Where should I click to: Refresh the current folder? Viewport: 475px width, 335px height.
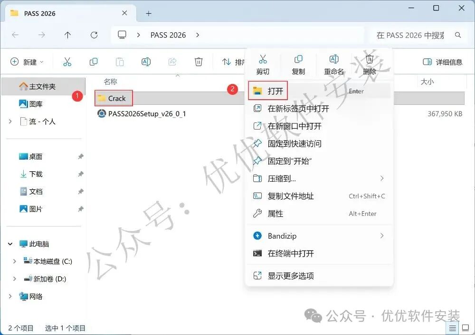(x=94, y=35)
